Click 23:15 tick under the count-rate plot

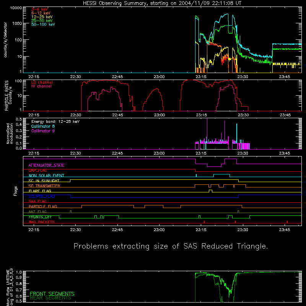click(x=201, y=77)
